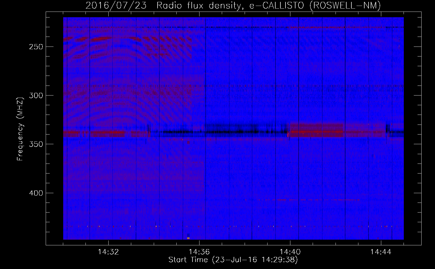Screen dimensions: 435x269
Task: Click the 400 frequency tick label
Action: [x=36, y=193]
